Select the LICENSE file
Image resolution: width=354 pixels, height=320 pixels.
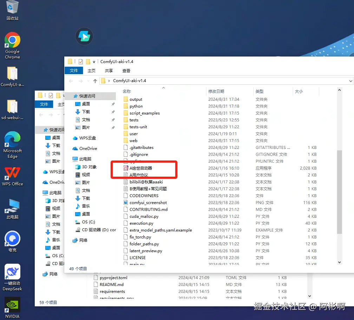click(138, 258)
